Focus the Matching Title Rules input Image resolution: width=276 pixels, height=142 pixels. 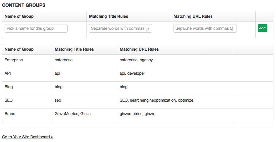(x=121, y=28)
